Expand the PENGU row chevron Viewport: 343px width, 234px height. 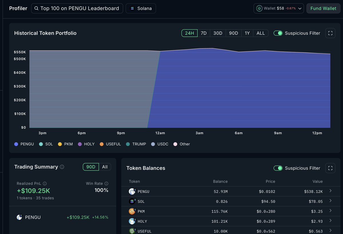[330, 191]
